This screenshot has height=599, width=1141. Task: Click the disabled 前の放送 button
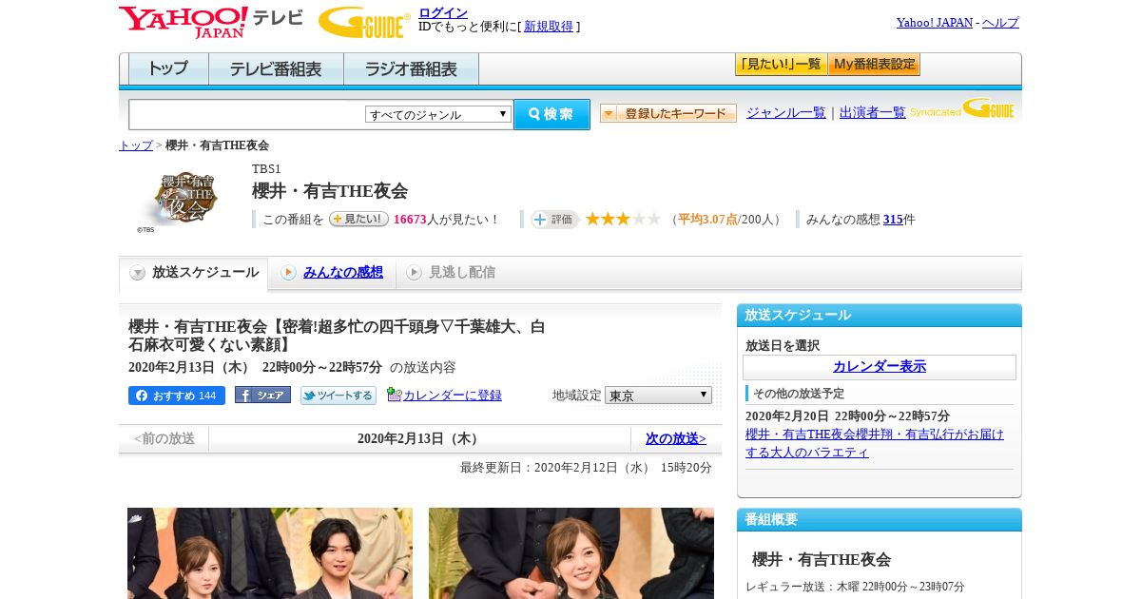click(x=164, y=438)
